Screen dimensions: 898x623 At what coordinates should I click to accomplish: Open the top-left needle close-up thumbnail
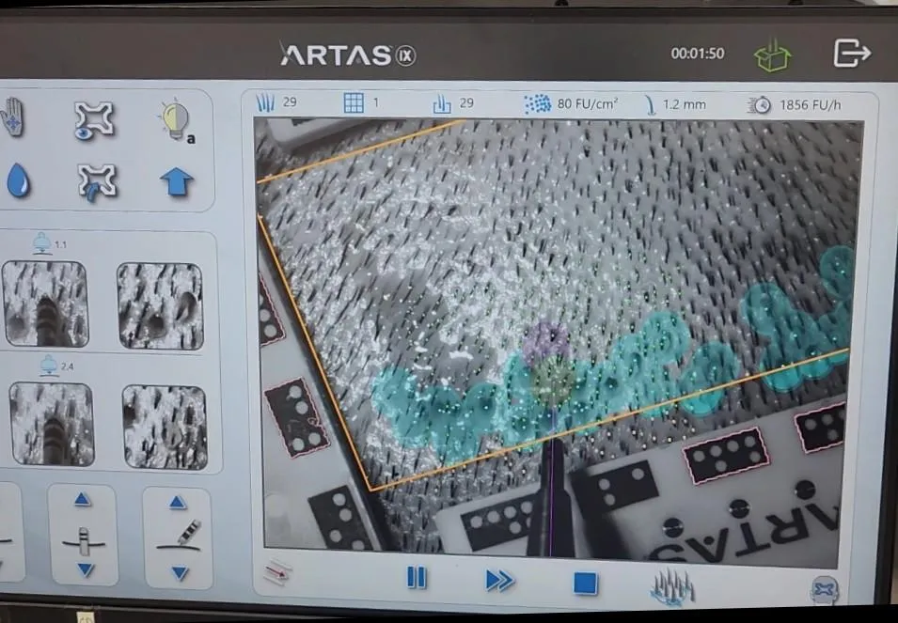(x=45, y=304)
